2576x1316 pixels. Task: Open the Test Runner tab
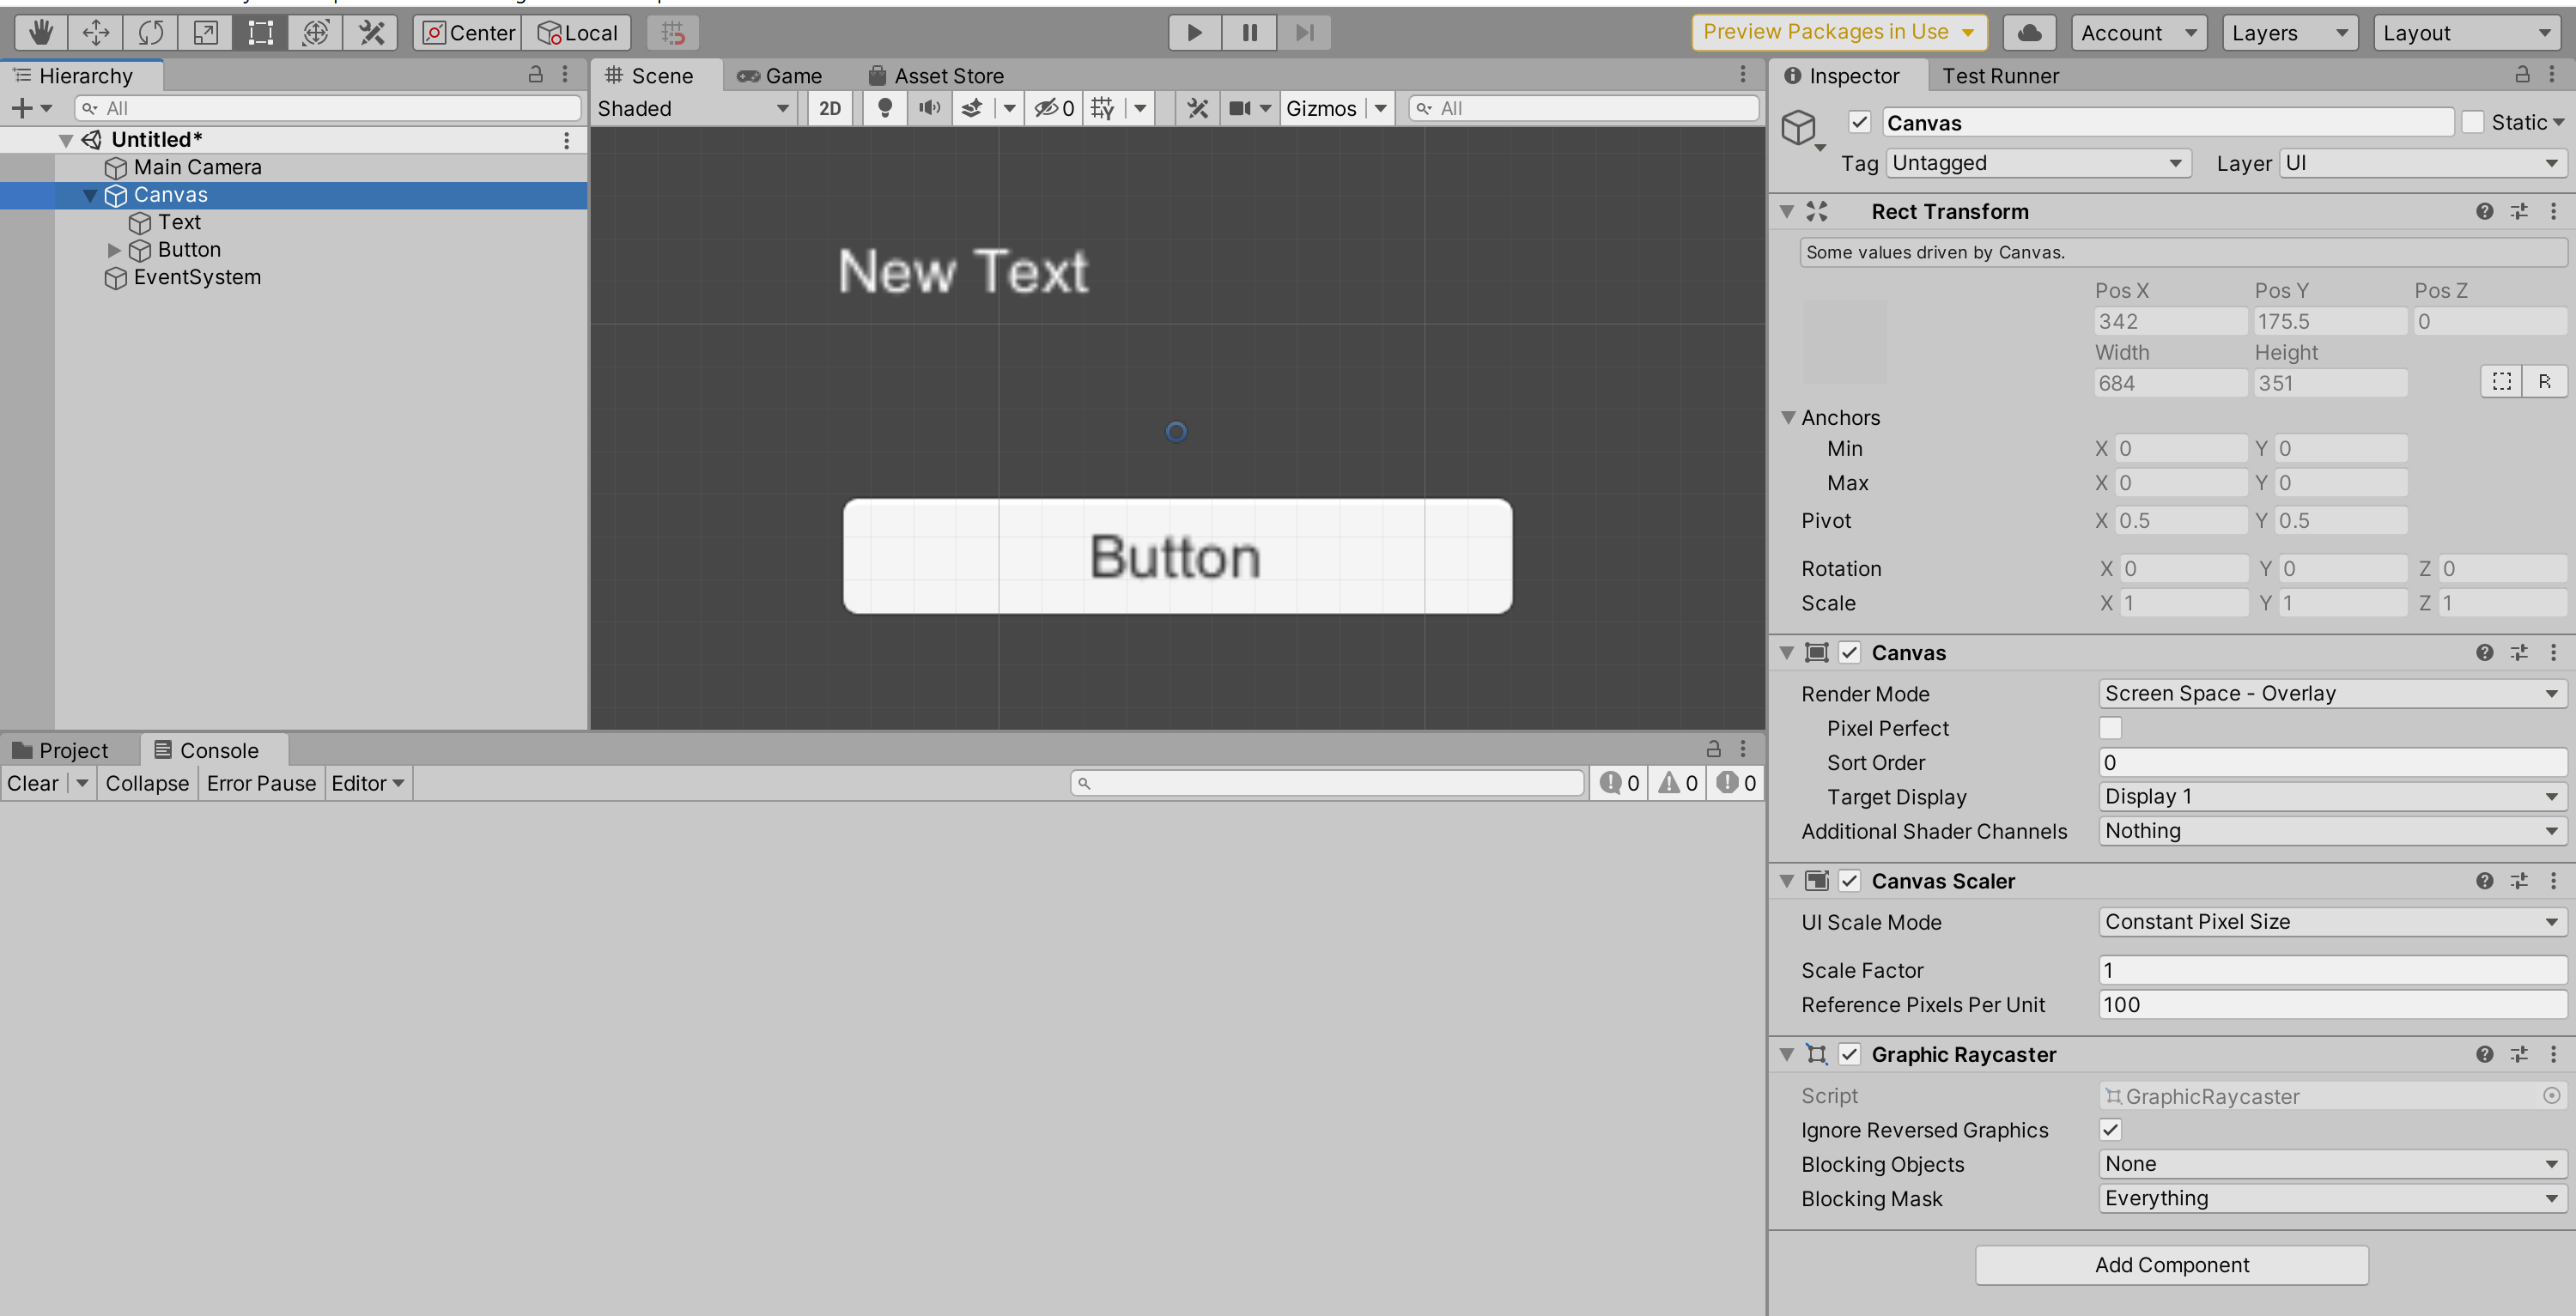pos(2000,76)
